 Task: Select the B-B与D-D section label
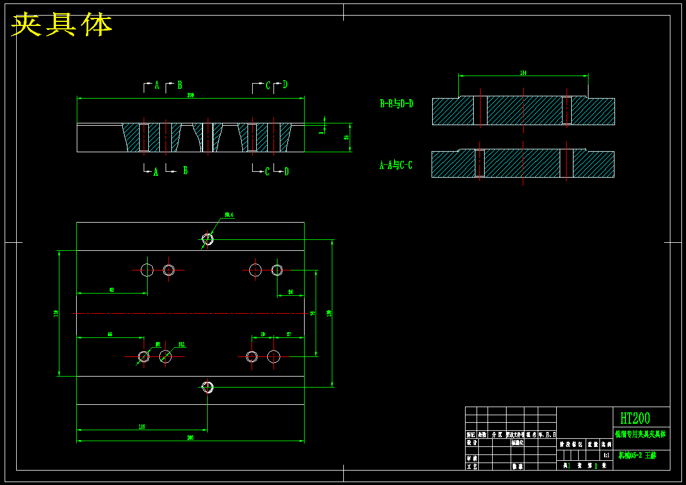point(396,104)
